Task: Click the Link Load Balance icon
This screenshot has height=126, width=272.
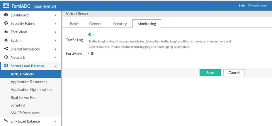Action: pos(6,121)
